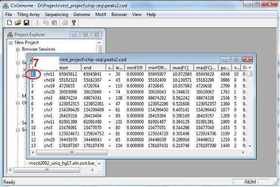The image size is (280, 187).
Task: Click Project Explorer scroll up arrow
Action: pyautogui.click(x=99, y=43)
